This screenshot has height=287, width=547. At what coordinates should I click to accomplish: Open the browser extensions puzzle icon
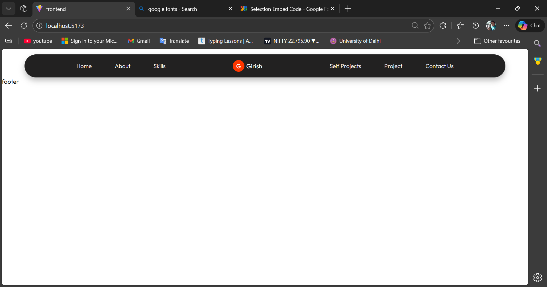coord(443,26)
